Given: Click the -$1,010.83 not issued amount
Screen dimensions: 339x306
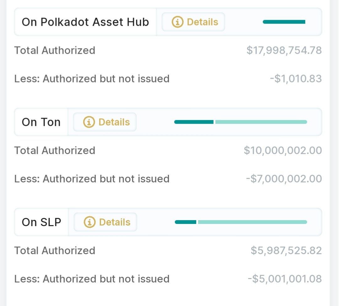Looking at the screenshot, I should (x=296, y=79).
